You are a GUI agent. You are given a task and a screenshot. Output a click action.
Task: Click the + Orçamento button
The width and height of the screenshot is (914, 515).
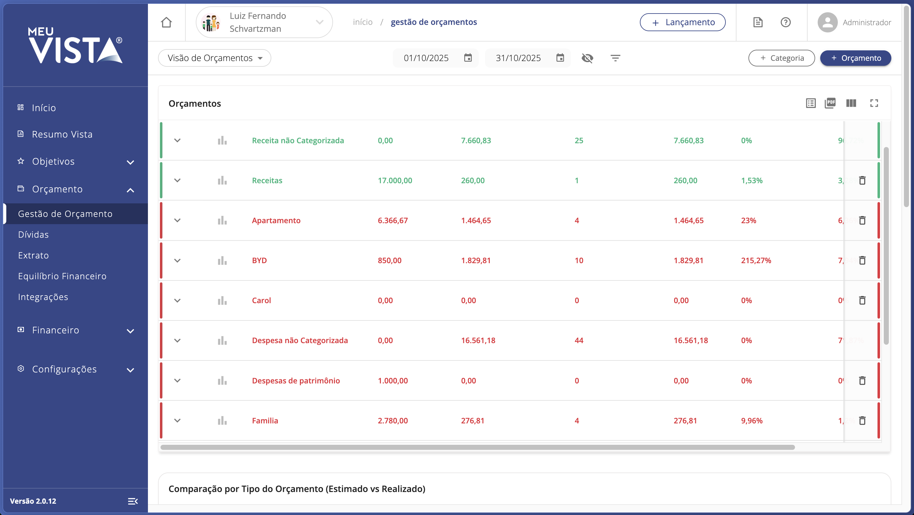pos(855,58)
